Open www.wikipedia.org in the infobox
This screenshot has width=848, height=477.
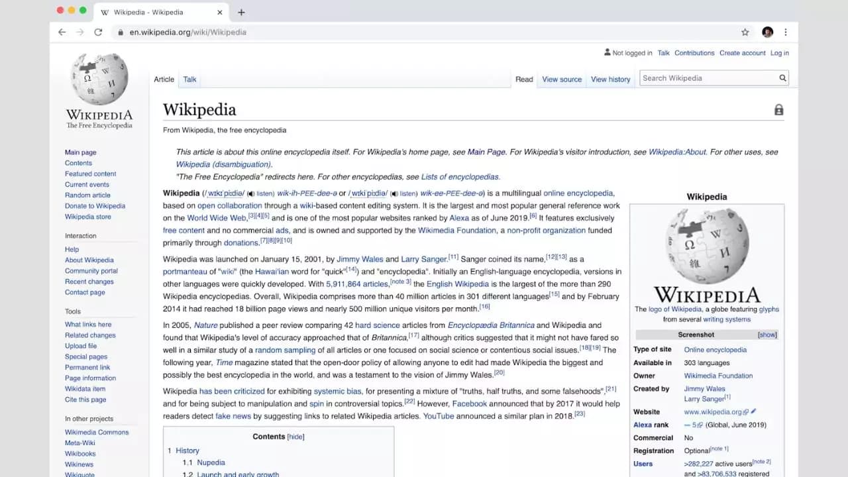713,412
